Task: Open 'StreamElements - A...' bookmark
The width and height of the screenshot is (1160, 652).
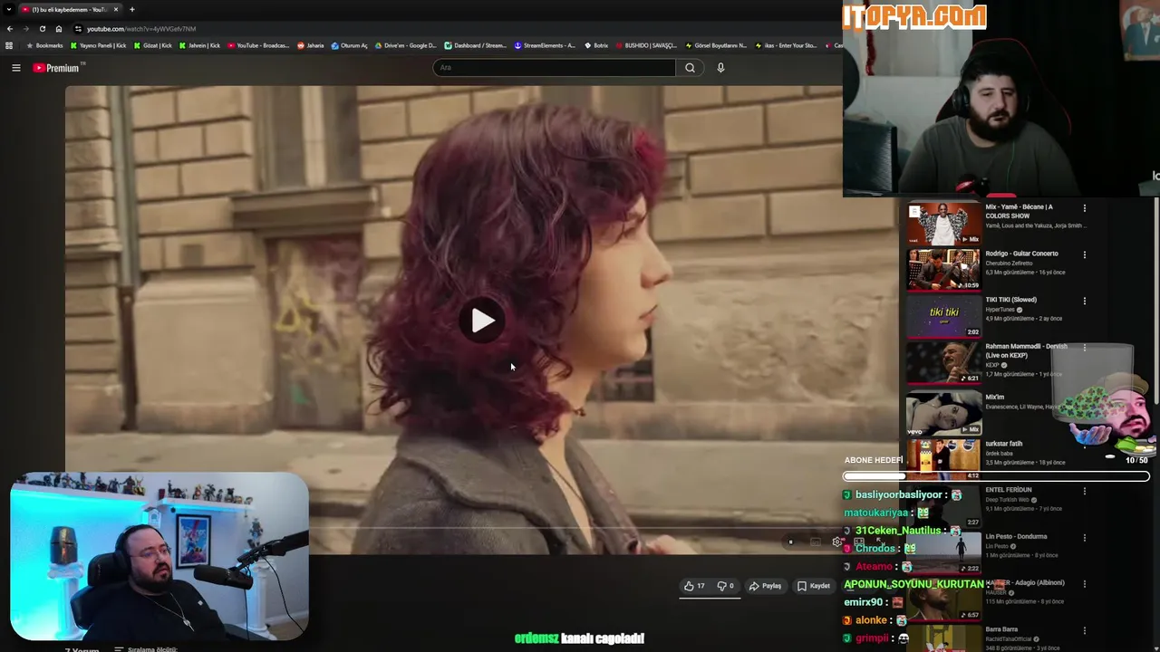Action: (545, 45)
